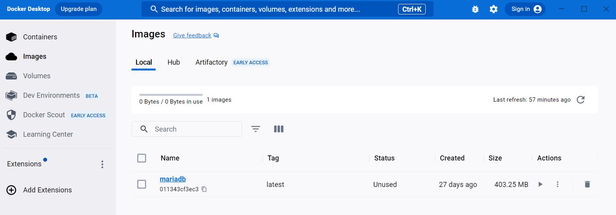Viewport: 616px width, 215px height.
Task: Open the filter options icon
Action: [x=256, y=129]
